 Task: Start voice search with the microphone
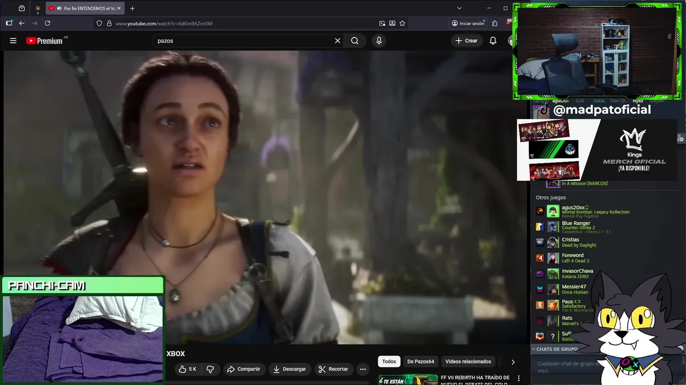pos(379,41)
